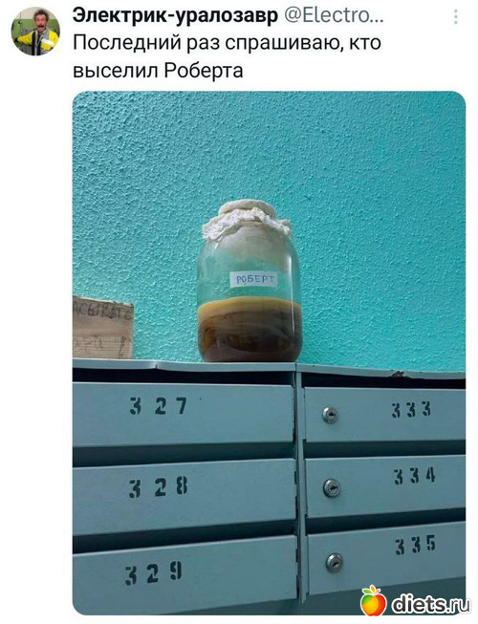Open Электрик-уралозавр profile avatar
The image size is (478, 624).
[x=35, y=31]
